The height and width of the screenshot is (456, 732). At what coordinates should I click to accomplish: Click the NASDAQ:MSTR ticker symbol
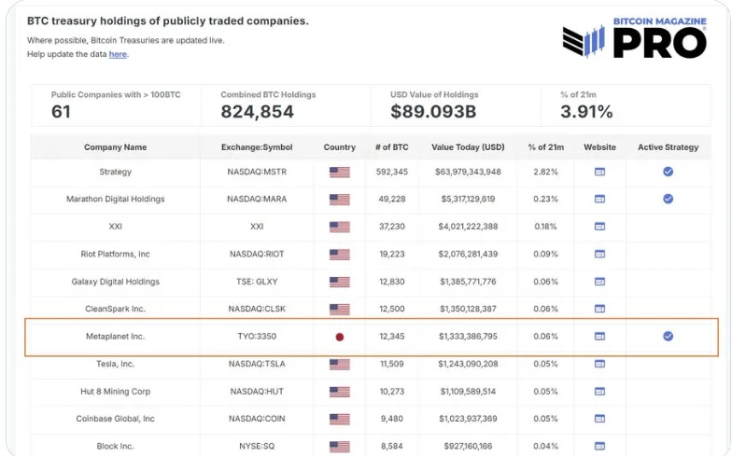pos(257,172)
